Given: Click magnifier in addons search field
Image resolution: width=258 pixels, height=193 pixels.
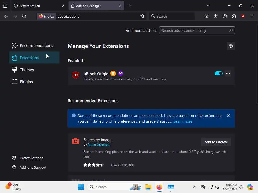Looking at the screenshot, I should 231,30.
